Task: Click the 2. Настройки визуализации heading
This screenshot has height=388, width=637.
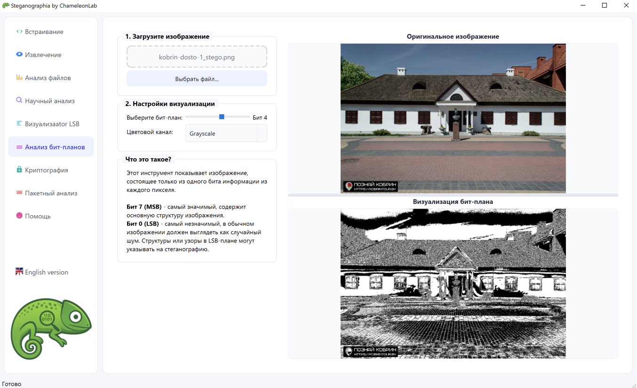Action: (x=170, y=104)
